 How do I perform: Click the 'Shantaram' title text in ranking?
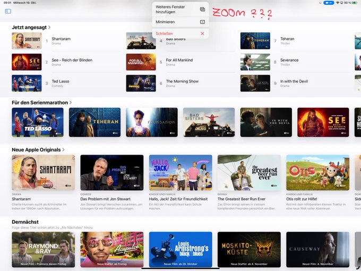tap(61, 39)
